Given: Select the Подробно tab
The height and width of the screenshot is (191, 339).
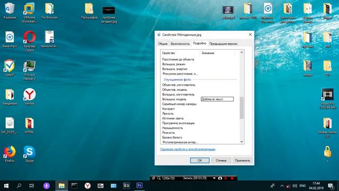Looking at the screenshot, I should coord(199,44).
